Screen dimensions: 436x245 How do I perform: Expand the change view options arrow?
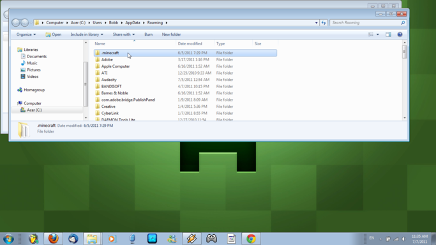(x=378, y=34)
